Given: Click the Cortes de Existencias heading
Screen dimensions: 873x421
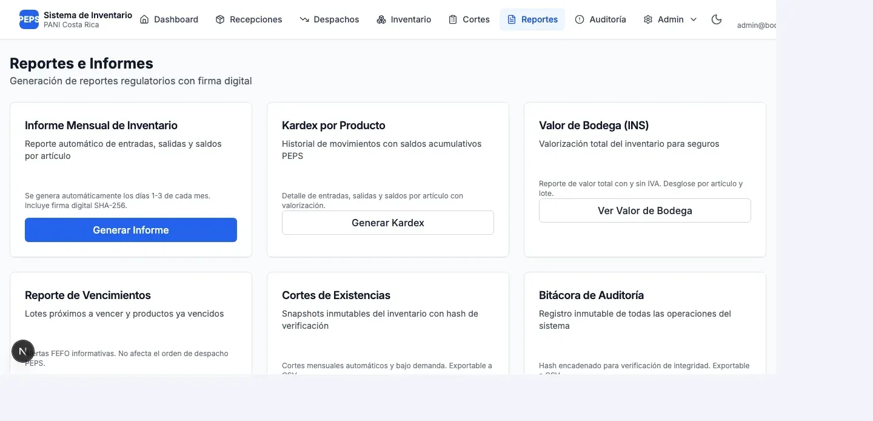Looking at the screenshot, I should (336, 295).
